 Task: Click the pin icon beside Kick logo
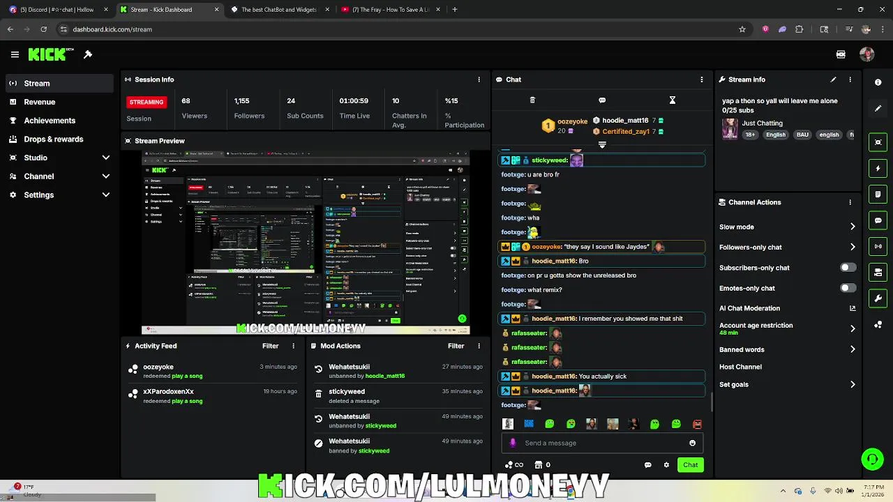coord(88,54)
